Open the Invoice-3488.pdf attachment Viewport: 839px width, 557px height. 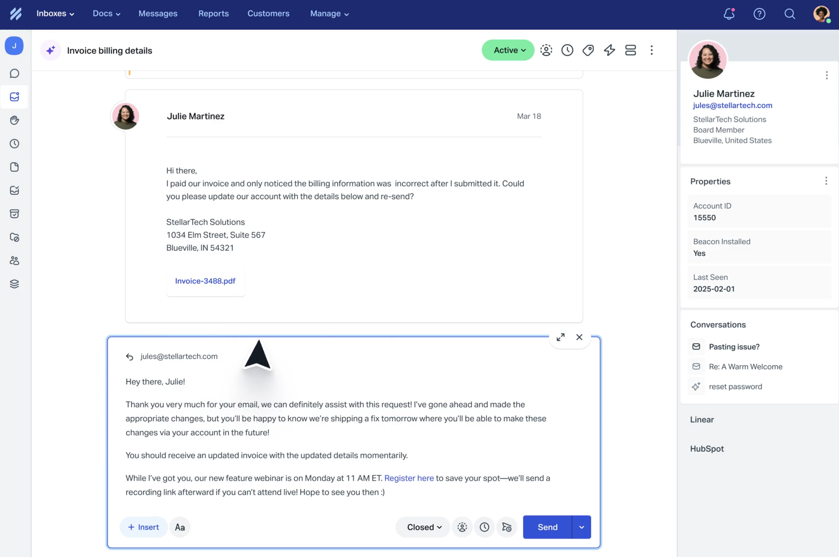click(205, 281)
